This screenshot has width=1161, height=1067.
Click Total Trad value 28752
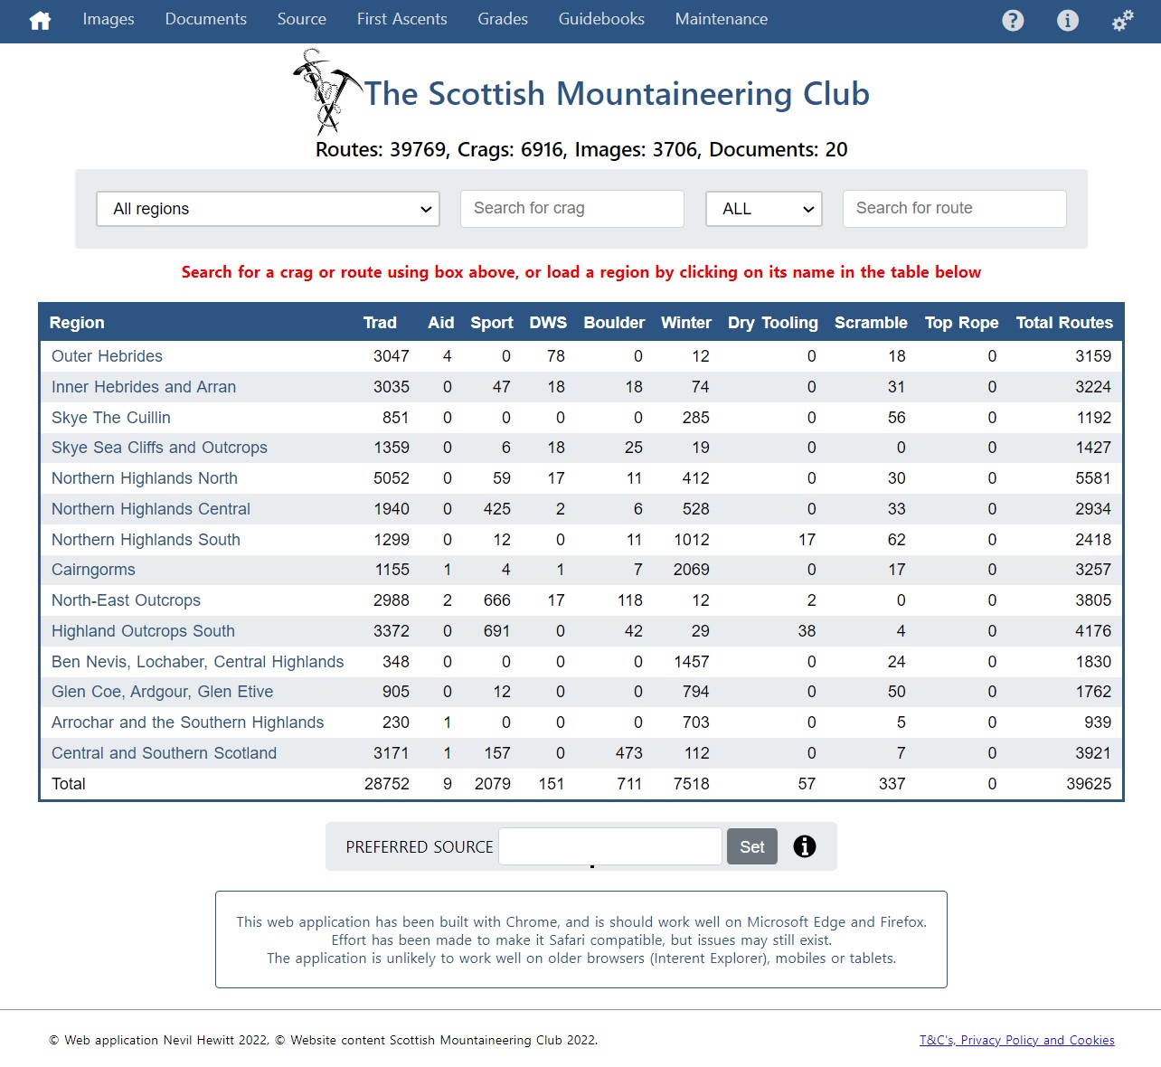pyautogui.click(x=387, y=784)
